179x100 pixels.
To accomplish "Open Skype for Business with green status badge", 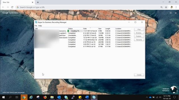I will 66,97.
